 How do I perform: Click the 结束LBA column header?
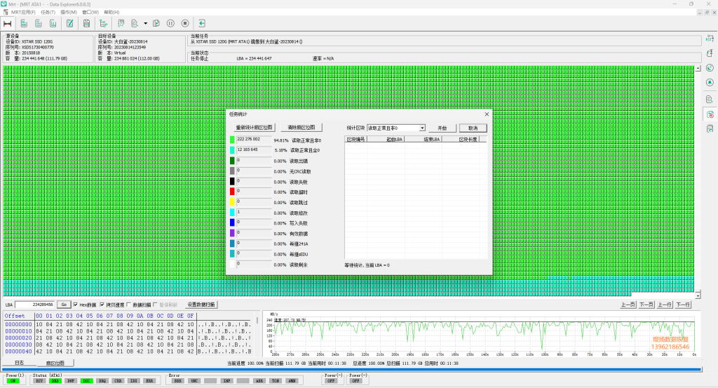coord(424,139)
